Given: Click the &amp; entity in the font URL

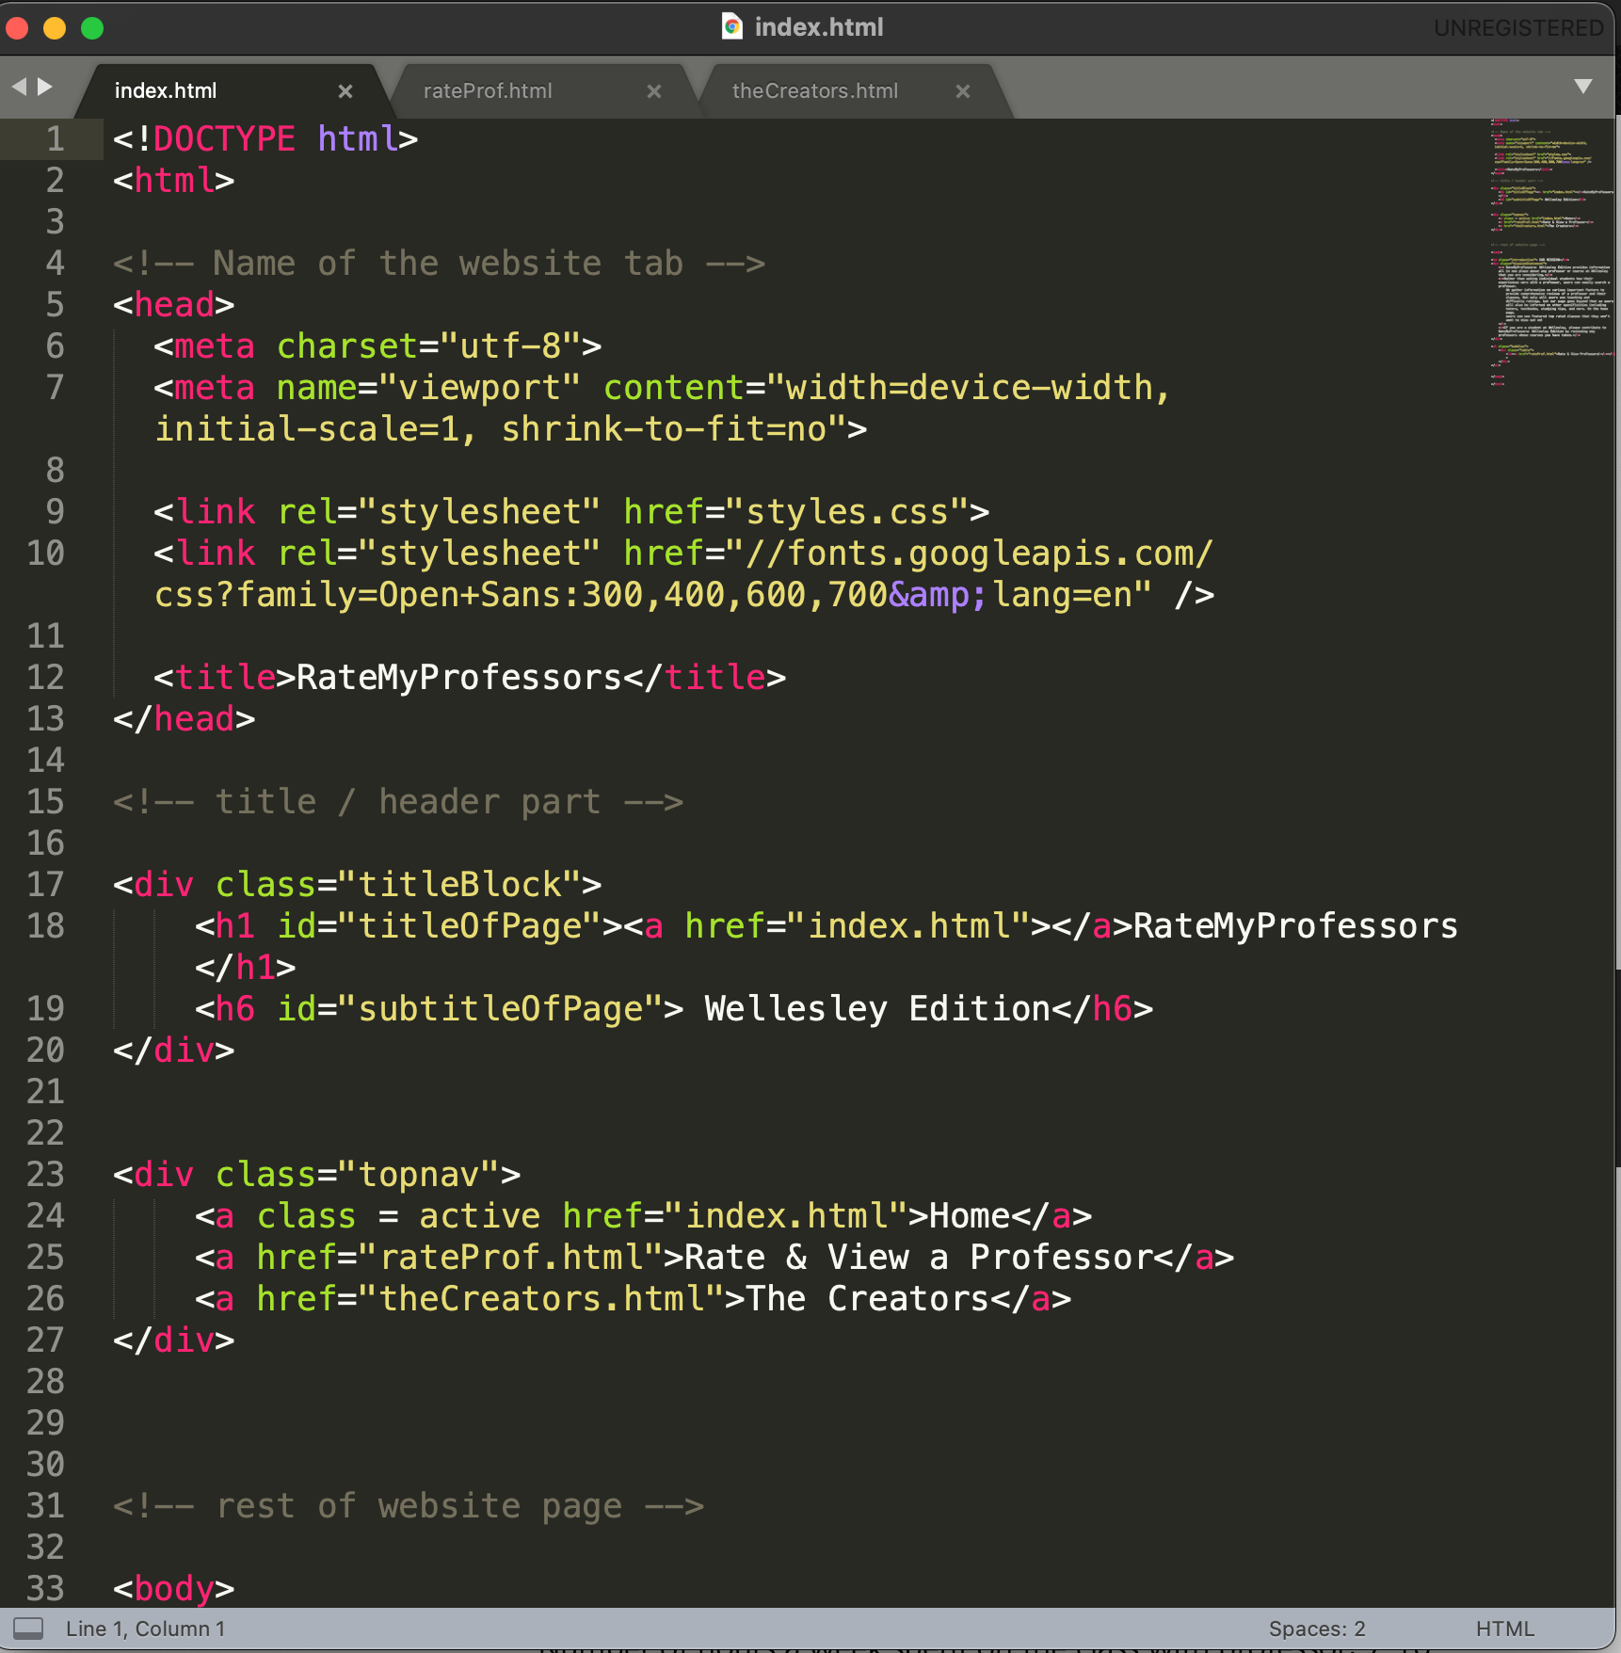Looking at the screenshot, I should click(938, 595).
